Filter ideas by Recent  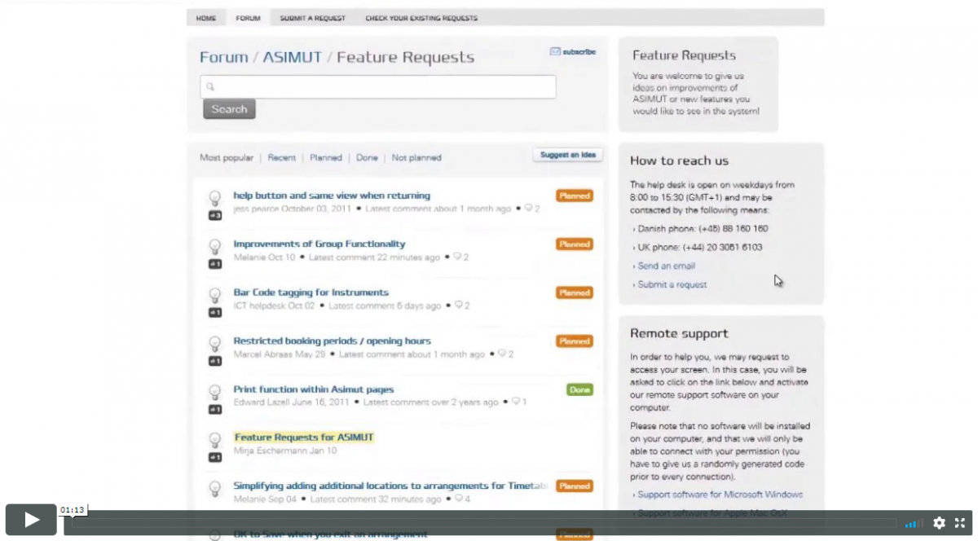pyautogui.click(x=282, y=158)
